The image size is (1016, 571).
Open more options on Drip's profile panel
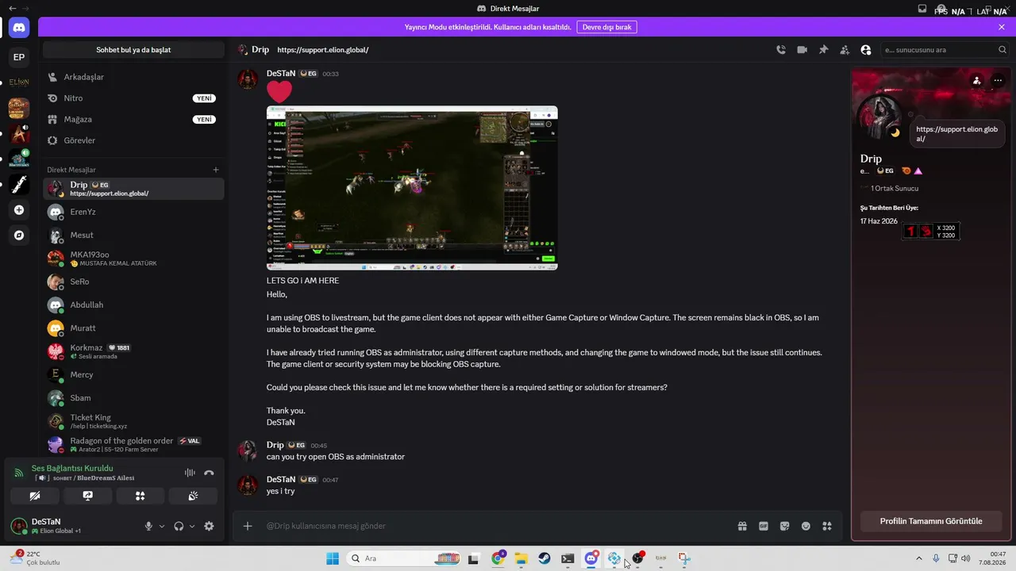998,80
